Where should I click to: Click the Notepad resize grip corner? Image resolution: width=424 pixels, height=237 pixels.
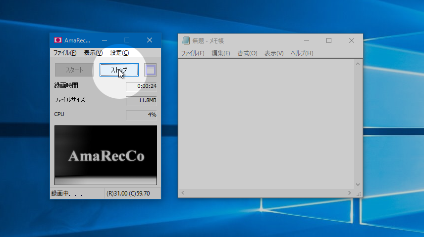click(359, 194)
